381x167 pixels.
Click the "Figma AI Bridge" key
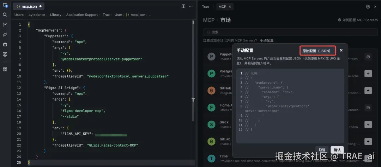click(x=61, y=88)
